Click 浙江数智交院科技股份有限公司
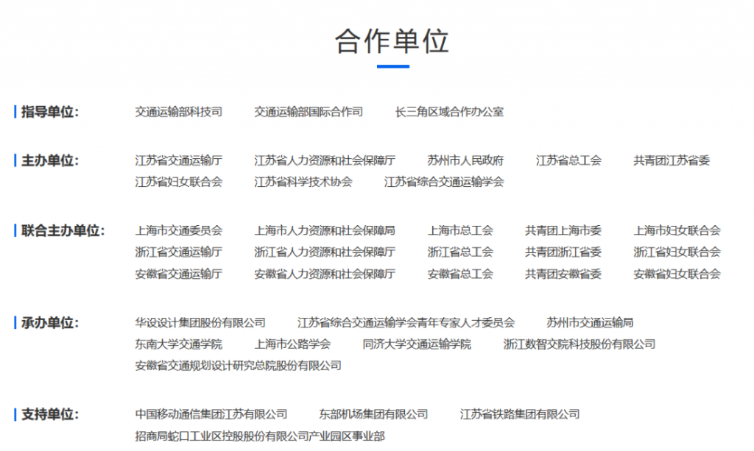Viewport: 754px width, 451px height. [579, 344]
